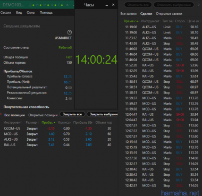This screenshot has width=202, height=196.
Task: Open the Вид menu
Action: click(19, 13)
